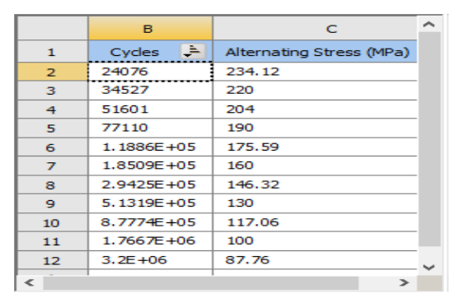The height and width of the screenshot is (303, 465).
Task: Select column B header
Action: [150, 29]
